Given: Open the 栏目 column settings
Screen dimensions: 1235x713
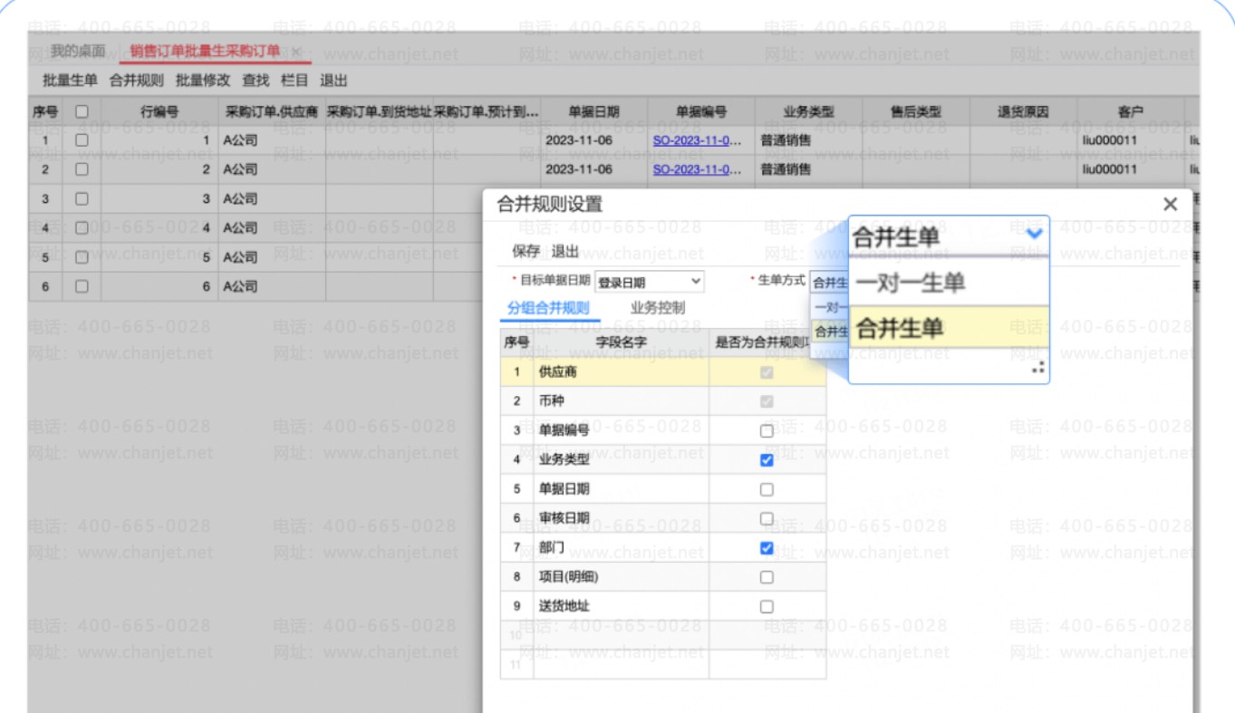Looking at the screenshot, I should coord(294,81).
